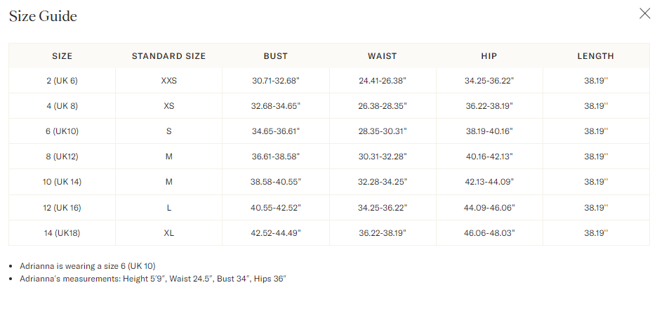Click the hip value 46.06-48.03"
This screenshot has width=664, height=311.
(x=489, y=233)
